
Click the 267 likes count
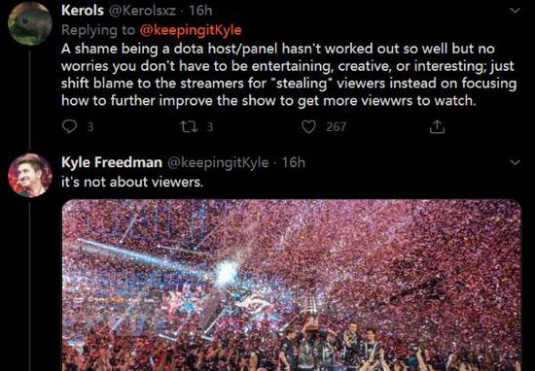337,127
